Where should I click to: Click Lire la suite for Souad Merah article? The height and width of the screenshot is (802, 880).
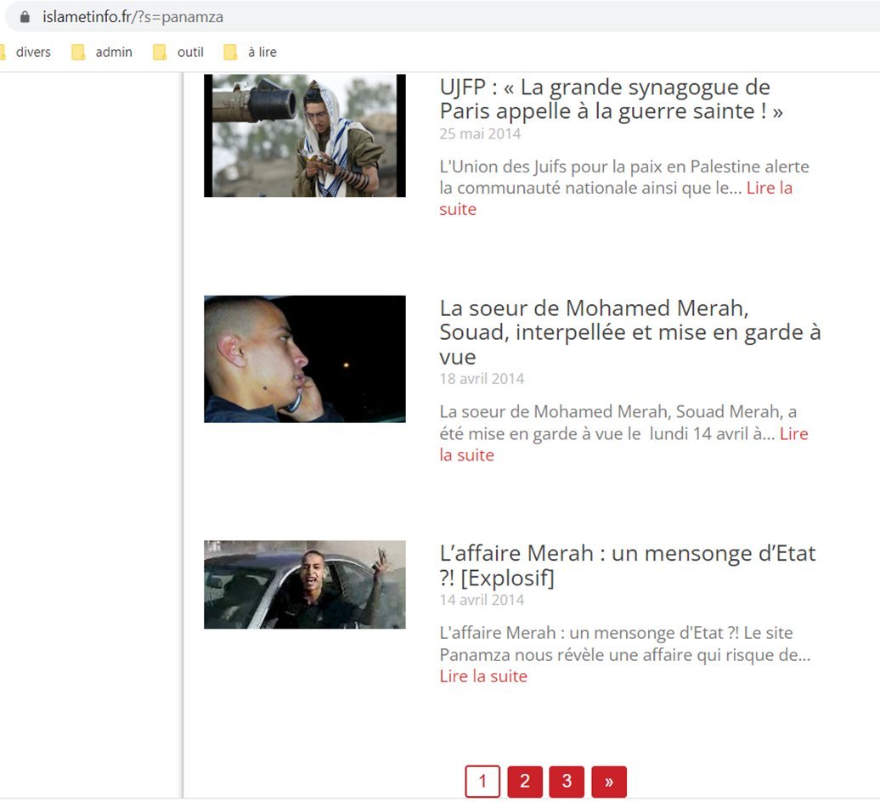coord(623,444)
